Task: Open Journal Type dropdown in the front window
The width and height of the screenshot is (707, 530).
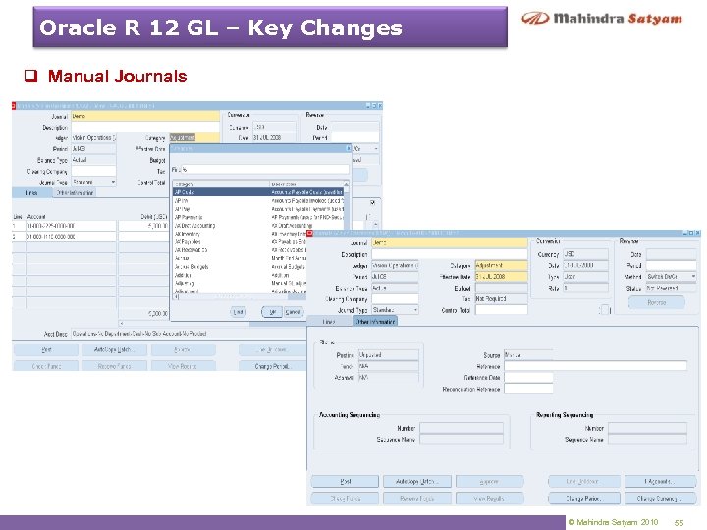Action: 415,310
